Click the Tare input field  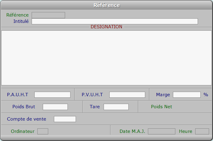click(x=116, y=107)
